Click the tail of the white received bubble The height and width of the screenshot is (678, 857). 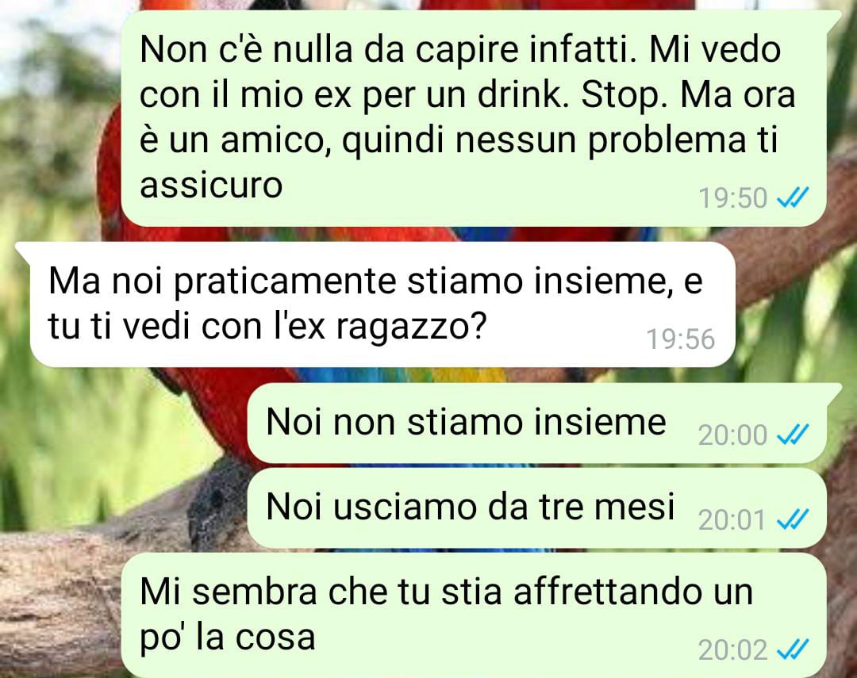[x=24, y=251]
